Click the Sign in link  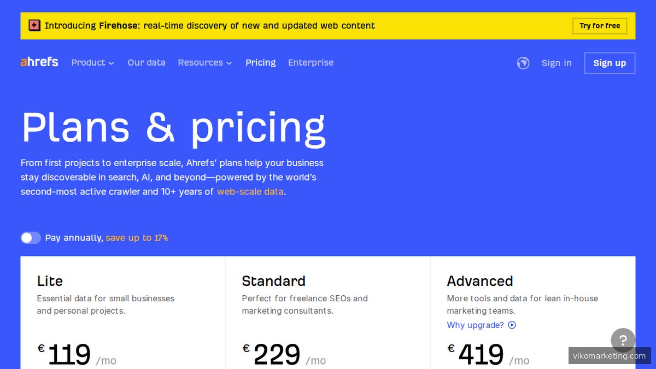pos(557,63)
